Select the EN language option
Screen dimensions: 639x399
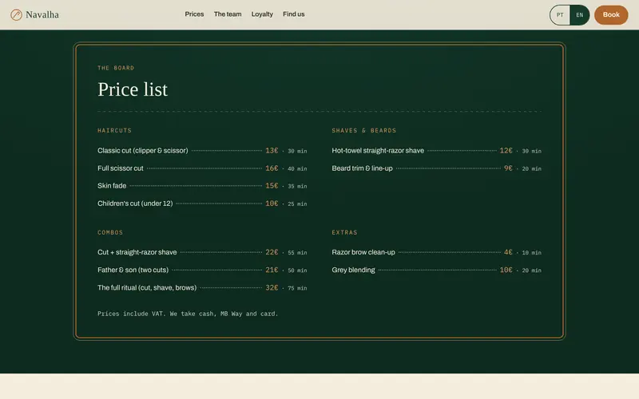580,15
